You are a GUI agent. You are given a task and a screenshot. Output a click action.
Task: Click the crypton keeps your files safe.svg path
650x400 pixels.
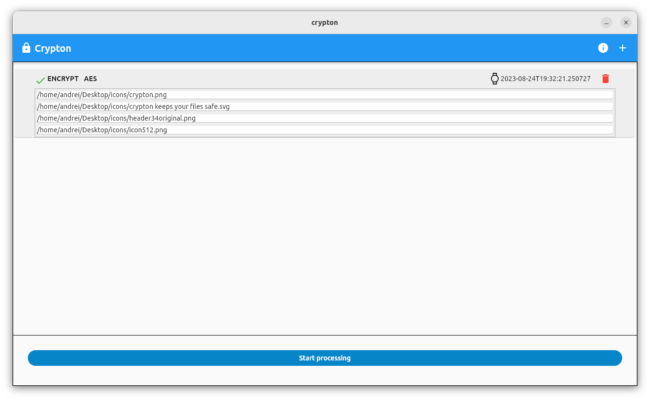click(324, 106)
